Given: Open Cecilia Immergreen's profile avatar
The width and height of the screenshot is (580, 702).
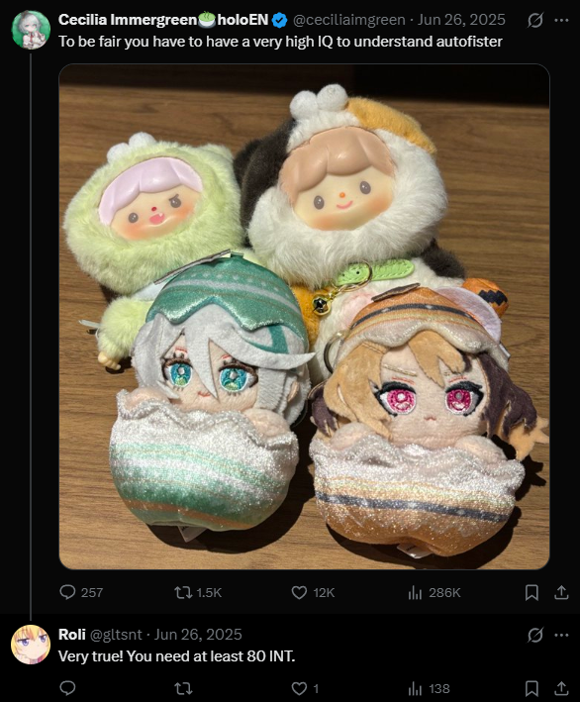Looking at the screenshot, I should pos(31,31).
